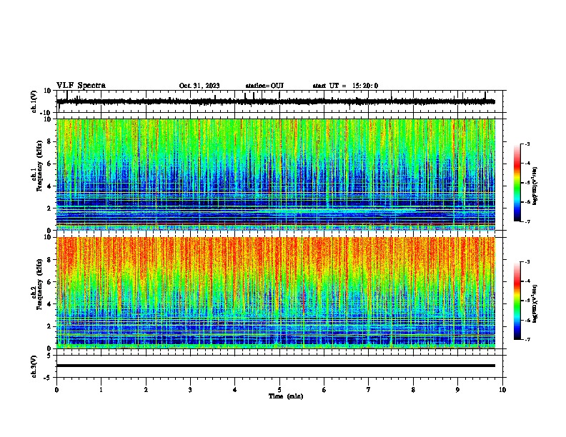This screenshot has height=437, width=566.
Task: Click time axis tick label "3"
Action: click(x=190, y=390)
